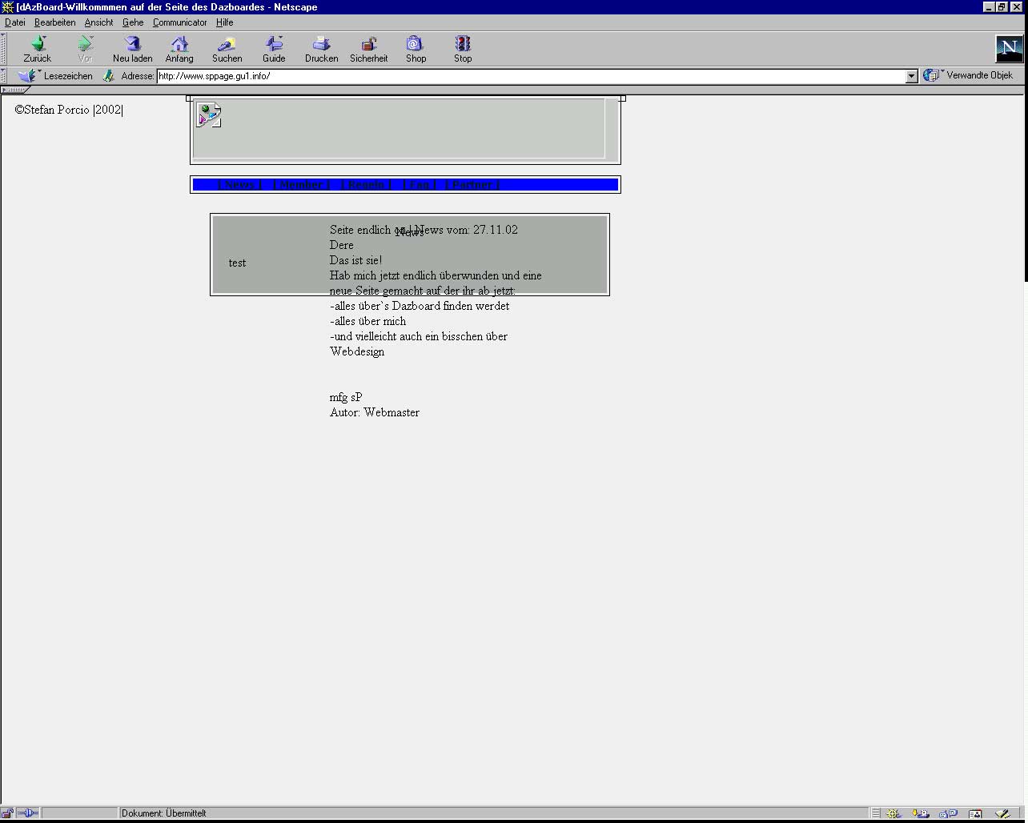
Task: Reload page with Neu laden
Action: [132, 49]
